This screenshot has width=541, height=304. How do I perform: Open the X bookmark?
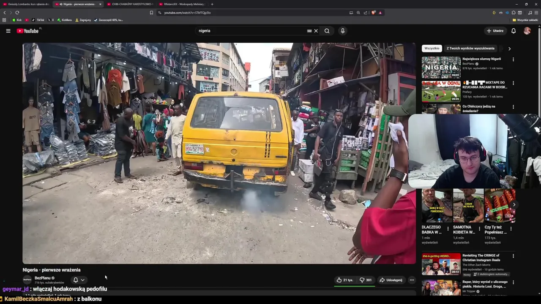pyautogui.click(x=51, y=20)
